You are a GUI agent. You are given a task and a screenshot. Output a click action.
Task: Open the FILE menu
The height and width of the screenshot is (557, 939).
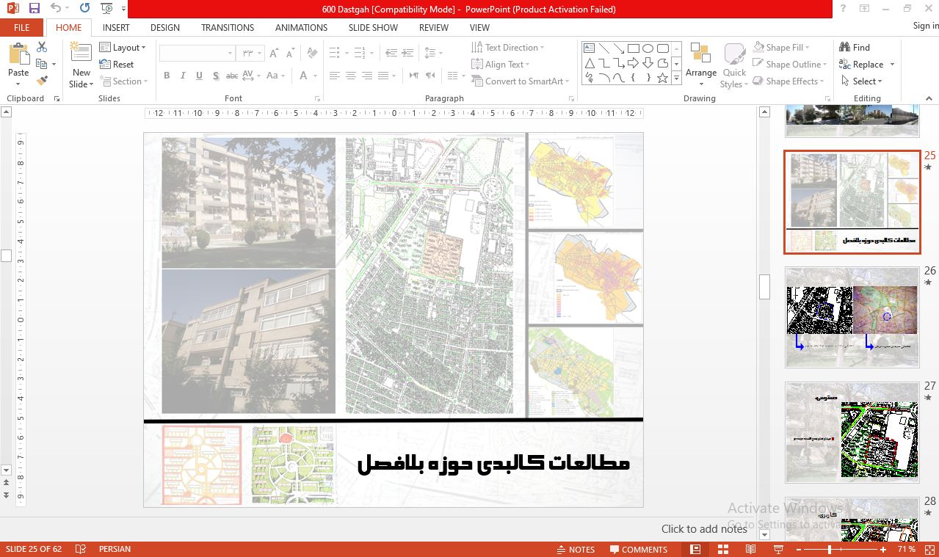[22, 27]
